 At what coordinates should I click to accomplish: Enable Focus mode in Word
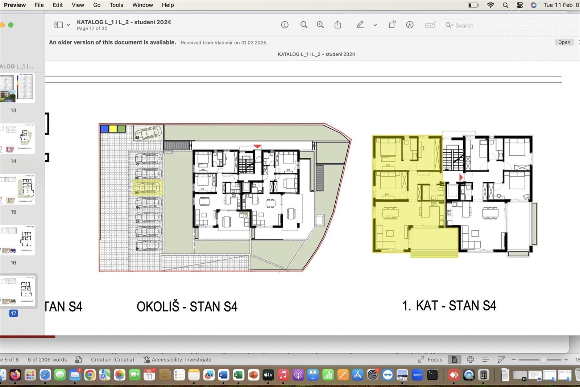click(430, 360)
